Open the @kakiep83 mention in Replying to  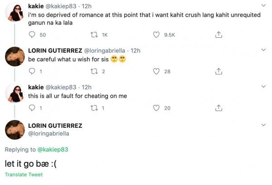[52, 150]
